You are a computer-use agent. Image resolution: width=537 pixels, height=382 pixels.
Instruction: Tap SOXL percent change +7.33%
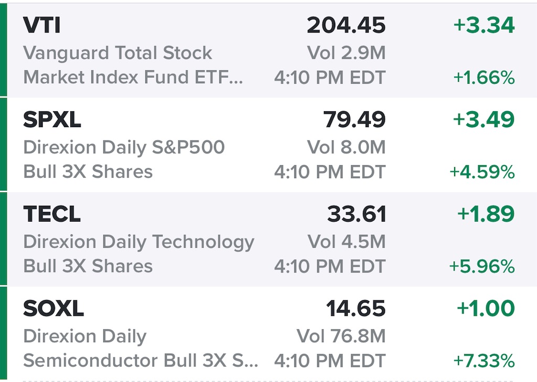[x=484, y=361]
